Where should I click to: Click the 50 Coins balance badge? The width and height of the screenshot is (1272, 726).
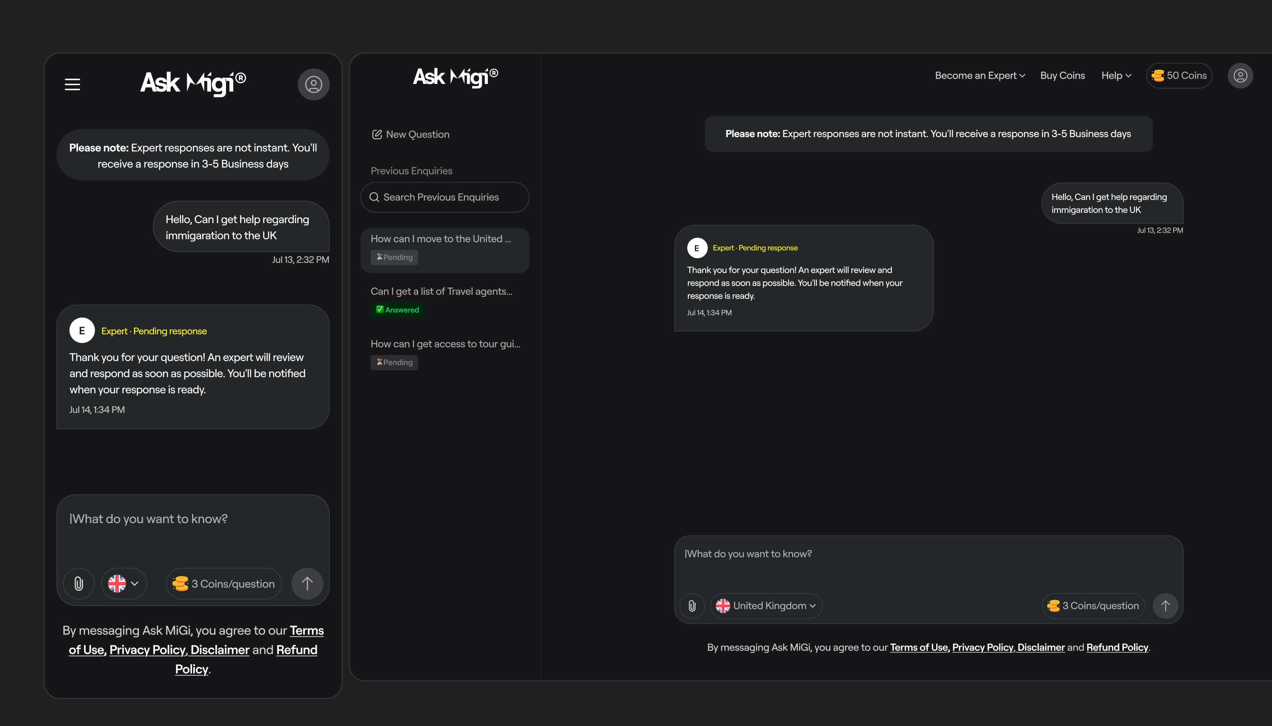coord(1179,75)
